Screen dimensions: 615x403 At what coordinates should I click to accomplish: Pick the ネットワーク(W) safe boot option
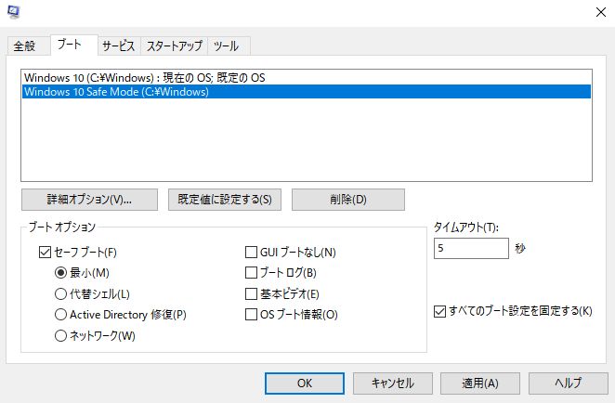[x=61, y=336]
